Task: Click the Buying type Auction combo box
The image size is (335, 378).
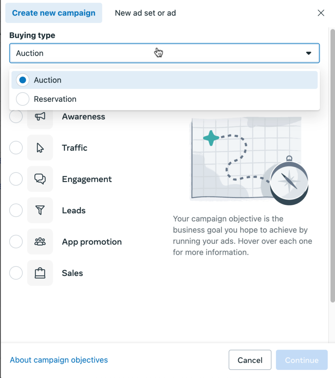Action: pos(164,53)
